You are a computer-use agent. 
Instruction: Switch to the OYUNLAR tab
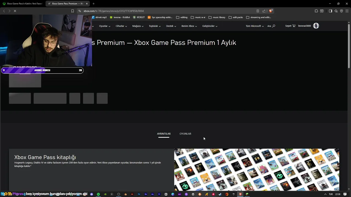click(x=185, y=134)
